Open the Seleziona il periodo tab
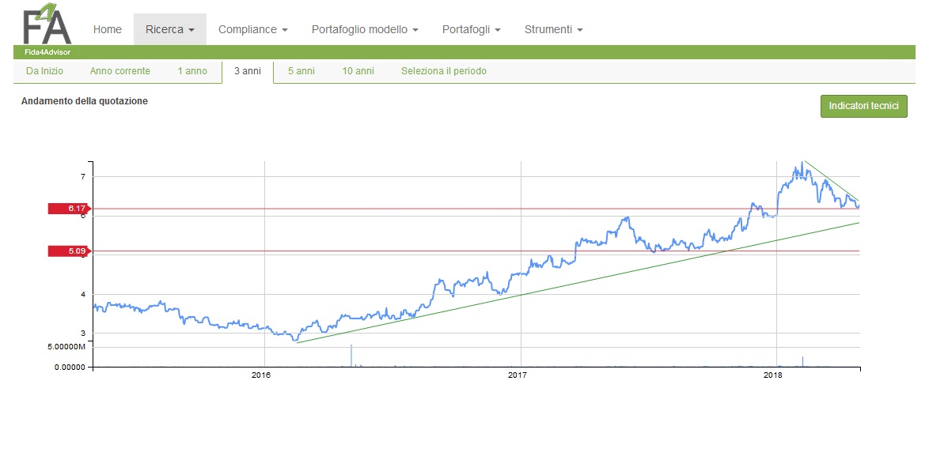This screenshot has height=475, width=929. pyautogui.click(x=444, y=71)
